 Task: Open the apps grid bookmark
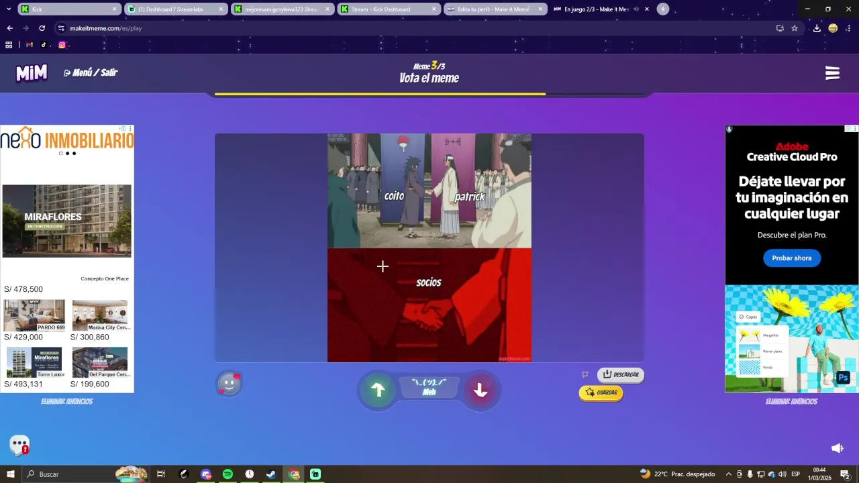(9, 45)
